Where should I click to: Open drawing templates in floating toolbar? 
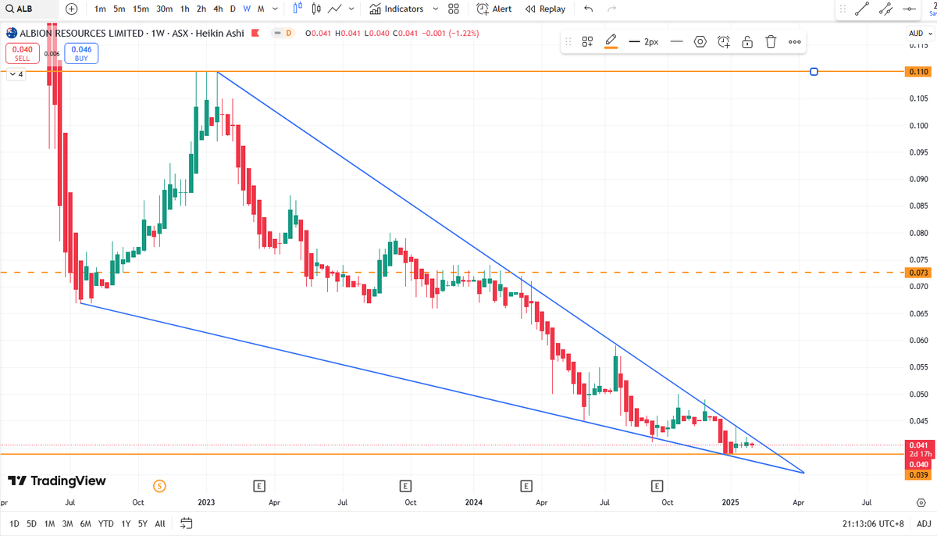coord(587,41)
